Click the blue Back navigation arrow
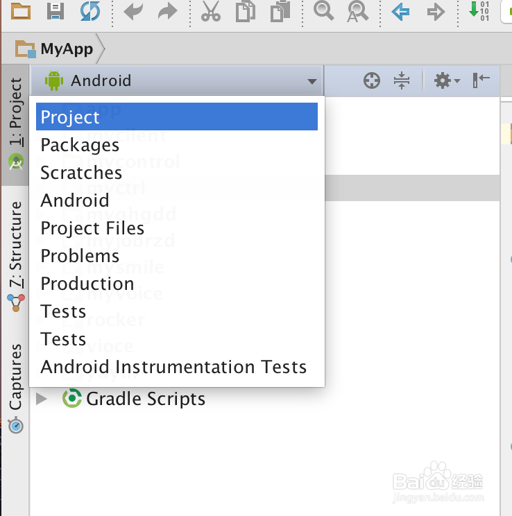This screenshot has height=516, width=512. pyautogui.click(x=401, y=12)
